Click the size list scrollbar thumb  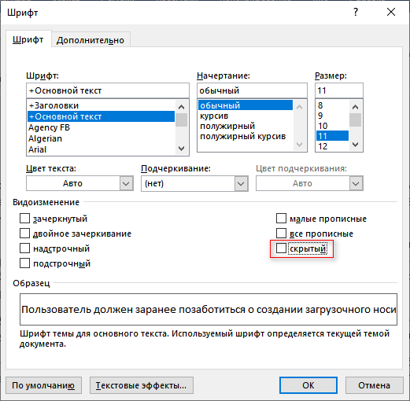[x=355, y=120]
